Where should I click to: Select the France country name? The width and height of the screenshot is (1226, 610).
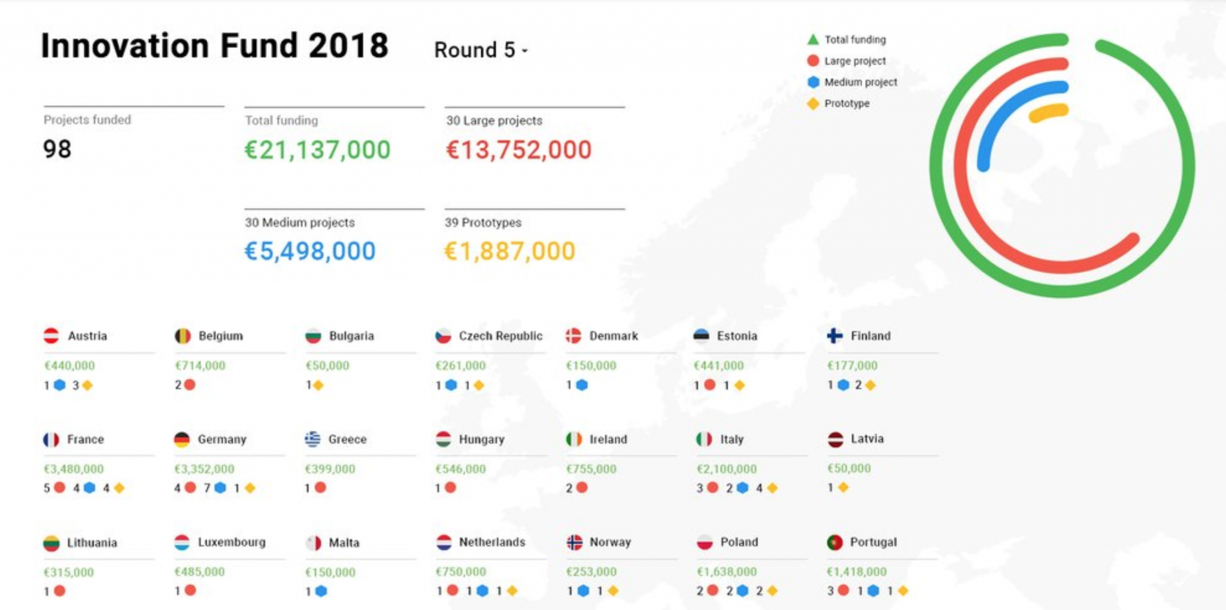click(86, 440)
